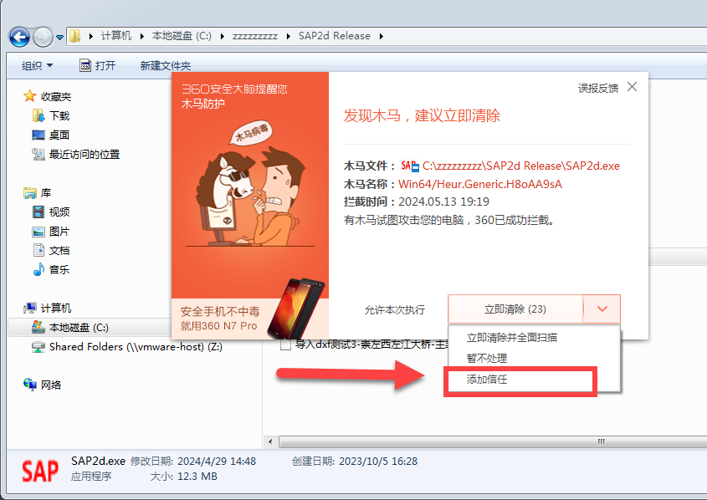This screenshot has height=500, width=707.
Task: Click the Forward navigation arrow in Explorer
Action: tap(44, 37)
